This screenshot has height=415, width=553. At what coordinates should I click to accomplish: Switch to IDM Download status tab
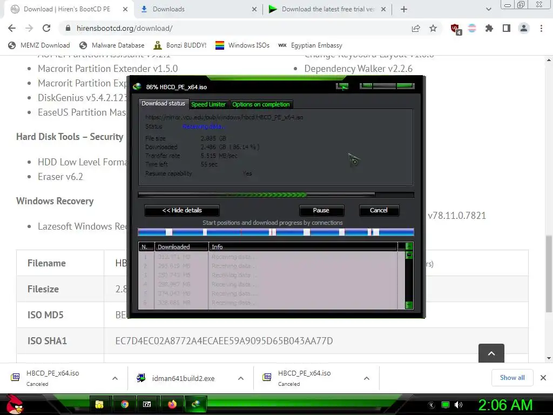pyautogui.click(x=163, y=103)
